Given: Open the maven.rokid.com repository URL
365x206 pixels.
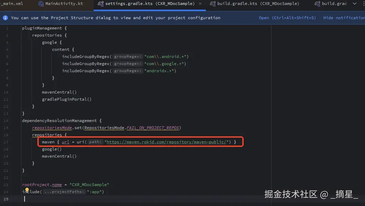Looking at the screenshot, I should [x=166, y=142].
